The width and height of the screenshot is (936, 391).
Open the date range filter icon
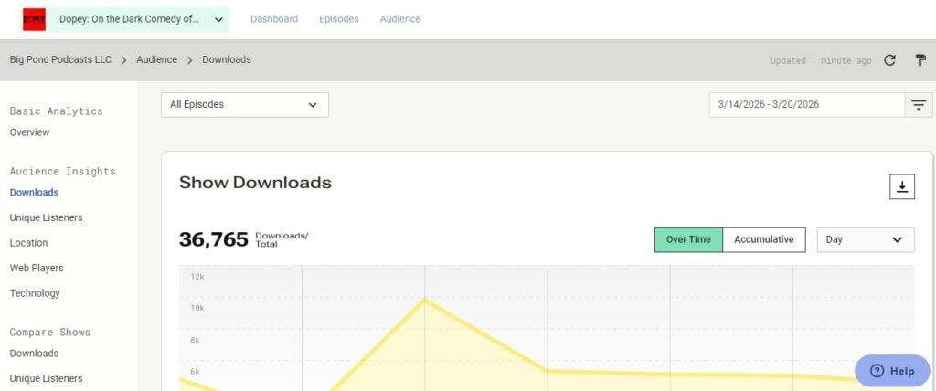point(918,105)
